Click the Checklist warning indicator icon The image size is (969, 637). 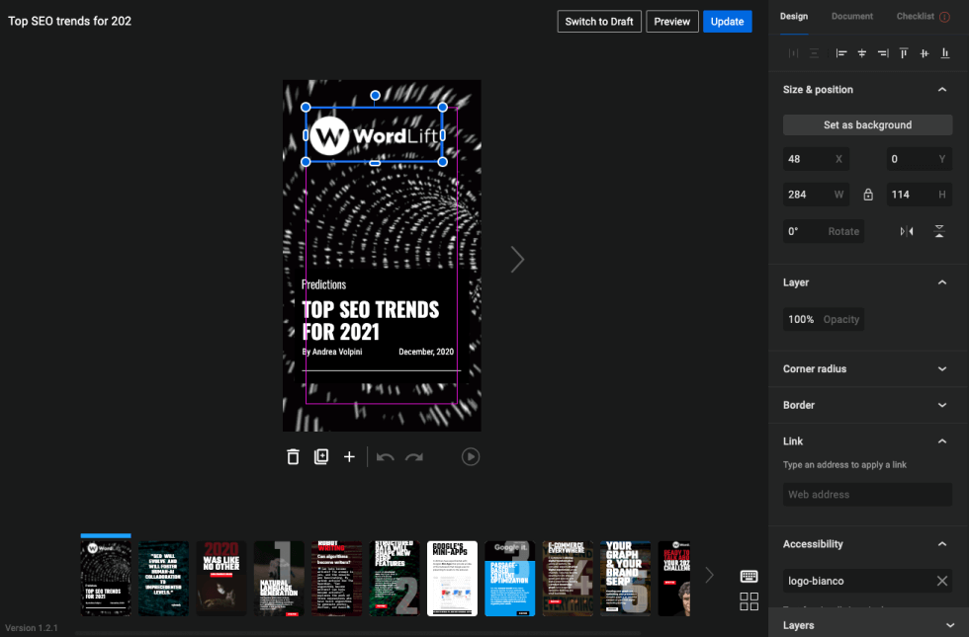[945, 17]
